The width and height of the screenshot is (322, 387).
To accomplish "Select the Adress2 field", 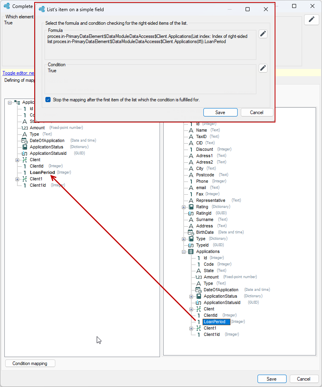I will coord(204,162).
